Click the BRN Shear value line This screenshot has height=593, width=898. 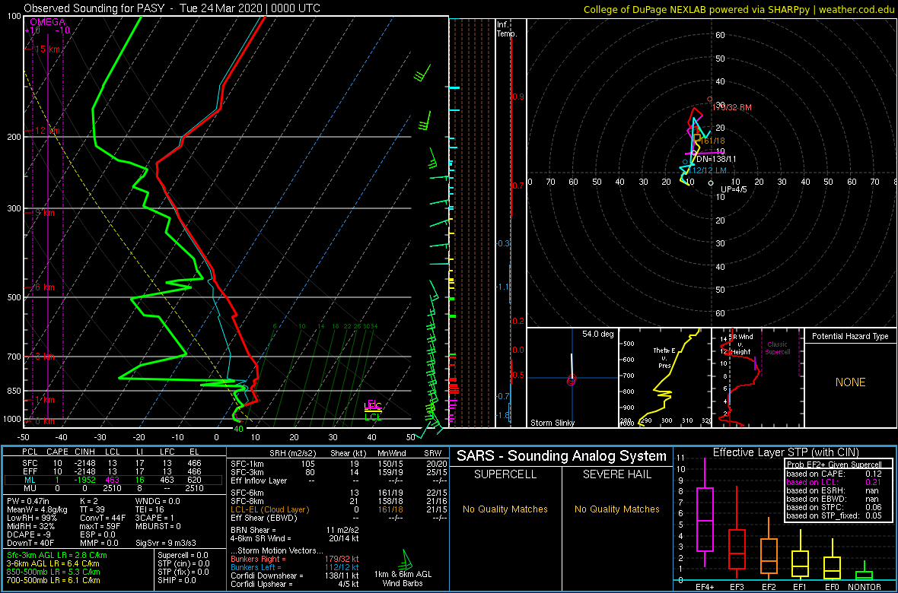[x=294, y=531]
